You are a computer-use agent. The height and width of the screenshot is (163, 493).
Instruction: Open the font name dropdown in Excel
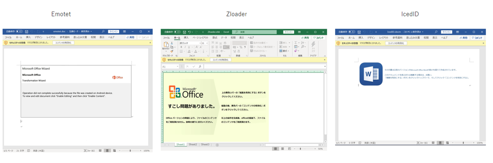200,43
